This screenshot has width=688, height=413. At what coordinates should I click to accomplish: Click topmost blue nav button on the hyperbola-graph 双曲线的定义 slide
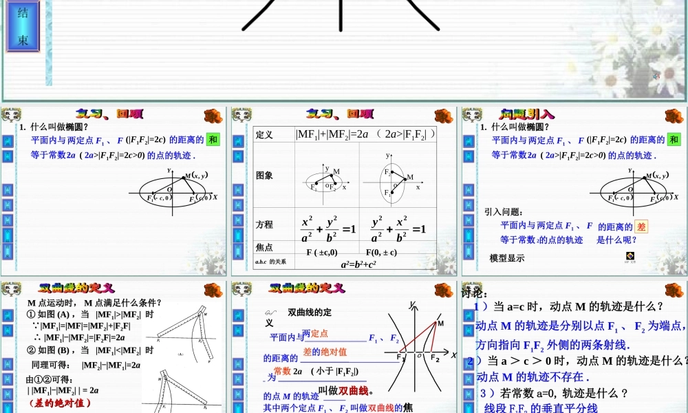[238, 315]
